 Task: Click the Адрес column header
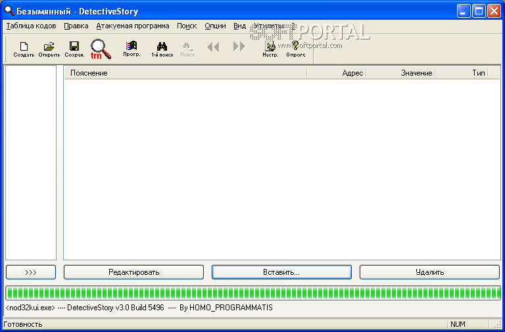[x=337, y=73]
